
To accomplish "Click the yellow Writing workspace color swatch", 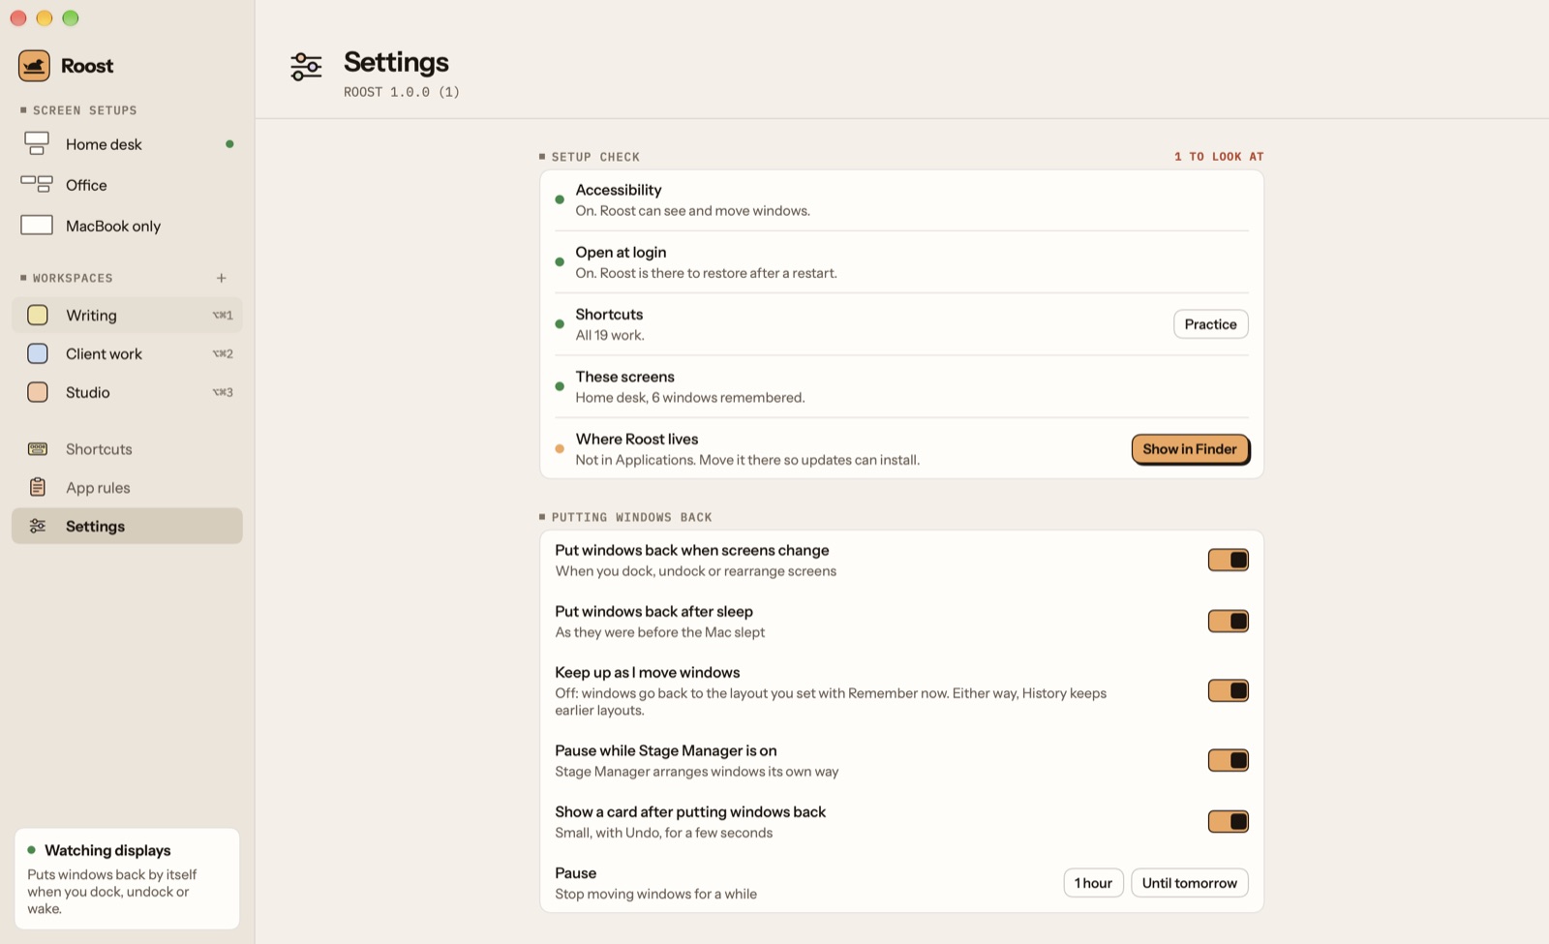I will pyautogui.click(x=38, y=315).
